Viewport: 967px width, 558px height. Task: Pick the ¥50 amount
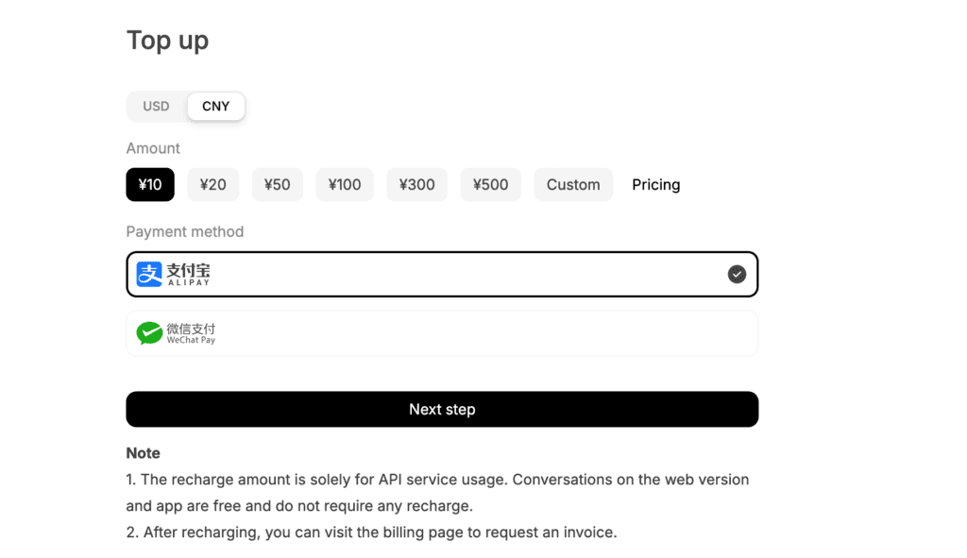(x=277, y=185)
